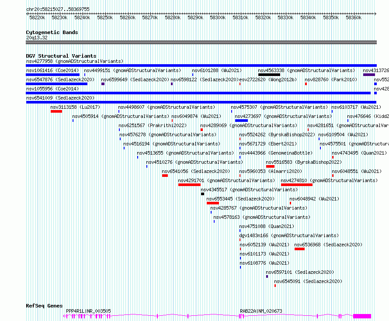This screenshot has width=389, height=321.
Task: Open nsv6108776 (Wu2021) label
Action: pos(264,263)
